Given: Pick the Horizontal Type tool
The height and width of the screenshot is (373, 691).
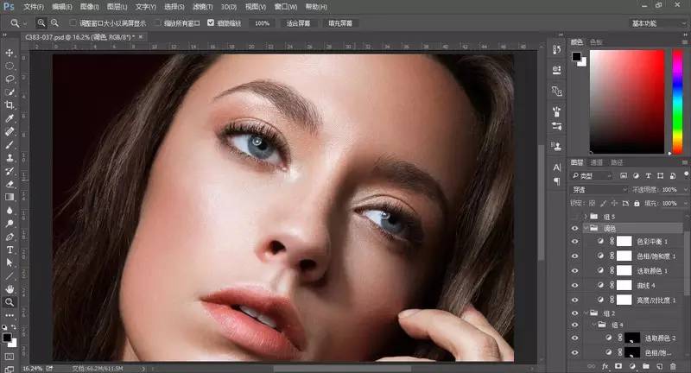Looking at the screenshot, I should pos(10,250).
